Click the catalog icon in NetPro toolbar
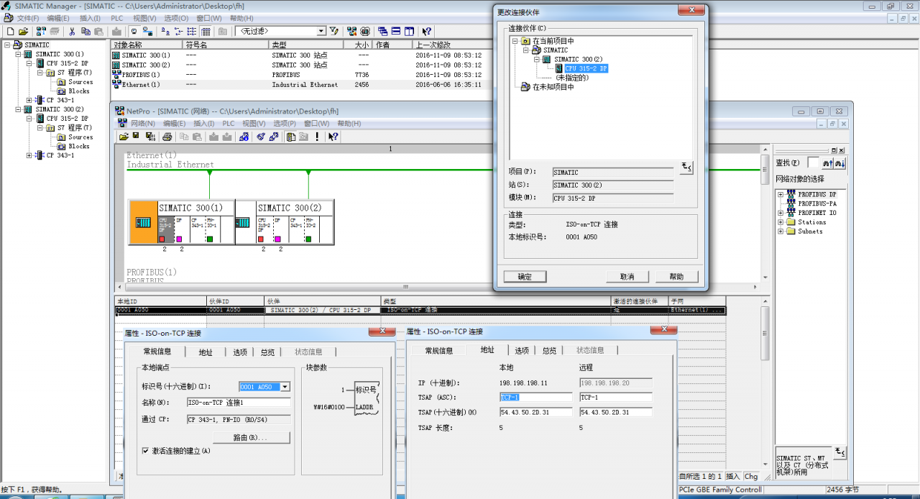Screen dimensions: 920x499 coord(291,137)
